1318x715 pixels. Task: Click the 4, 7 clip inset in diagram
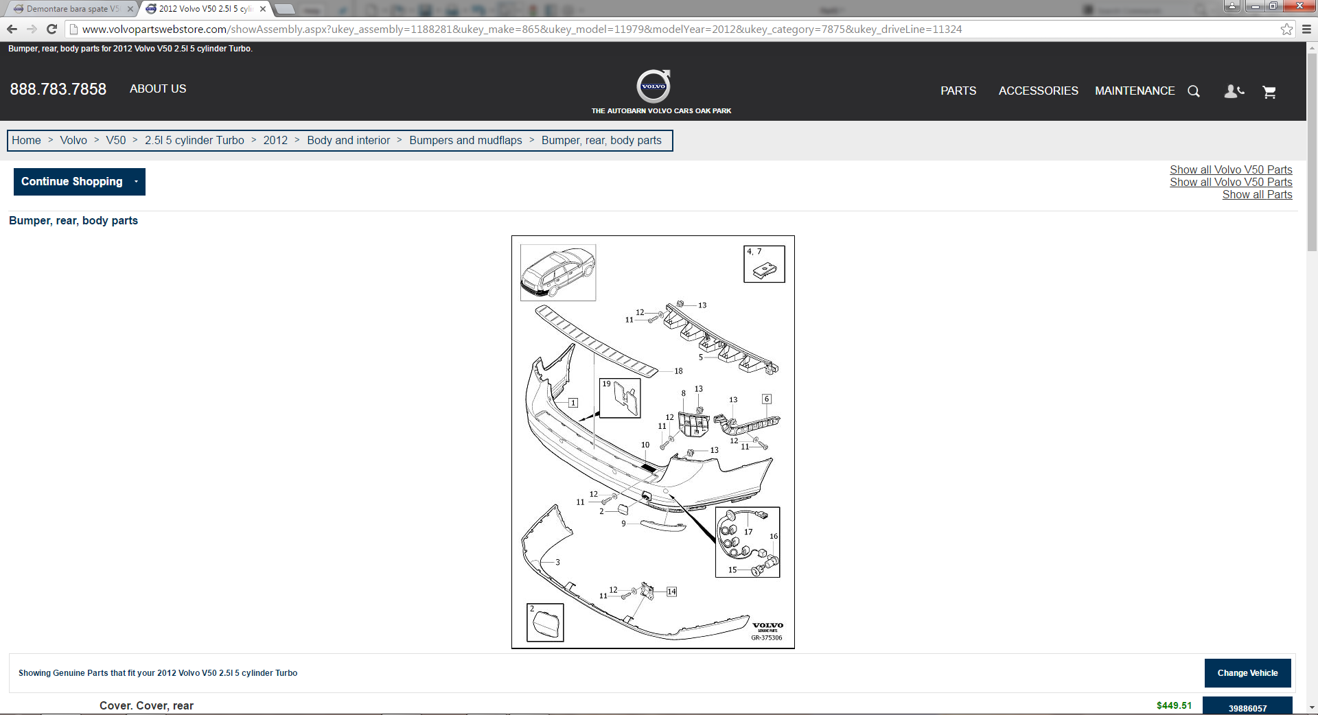tap(764, 264)
